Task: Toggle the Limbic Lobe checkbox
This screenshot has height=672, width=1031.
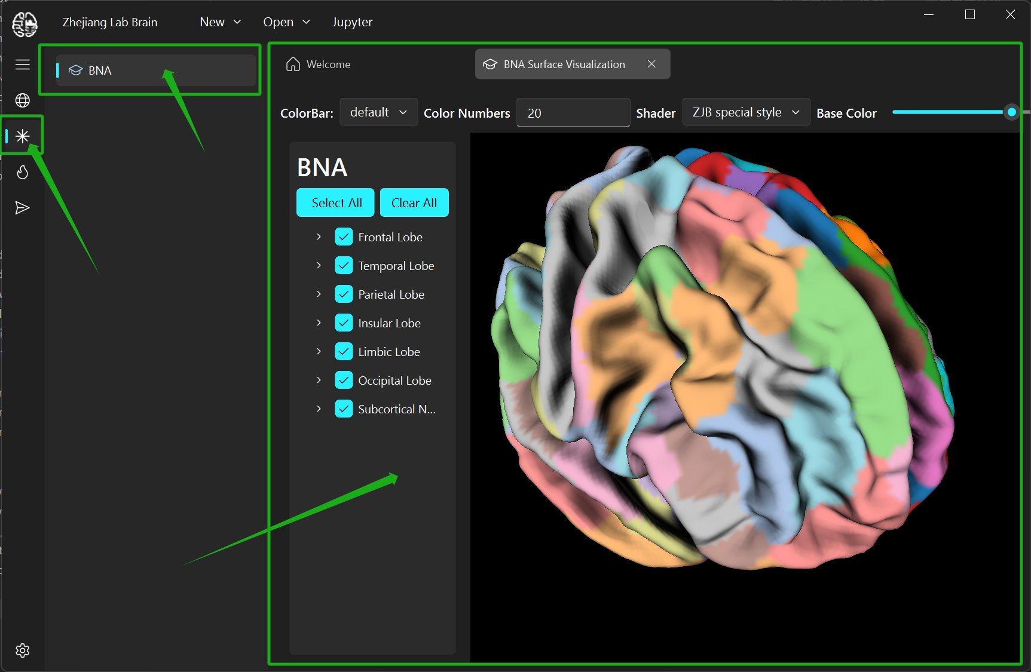Action: point(344,352)
